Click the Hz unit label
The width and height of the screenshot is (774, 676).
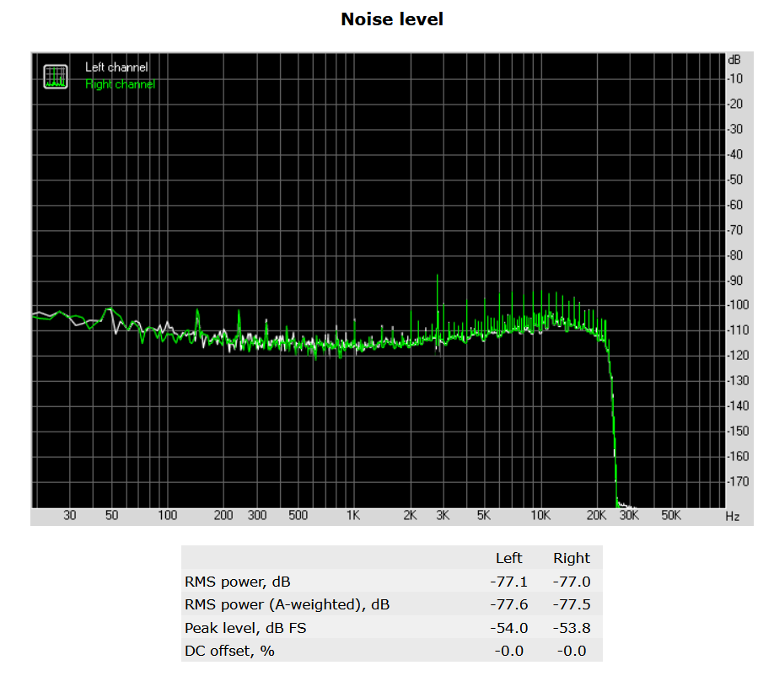[733, 517]
